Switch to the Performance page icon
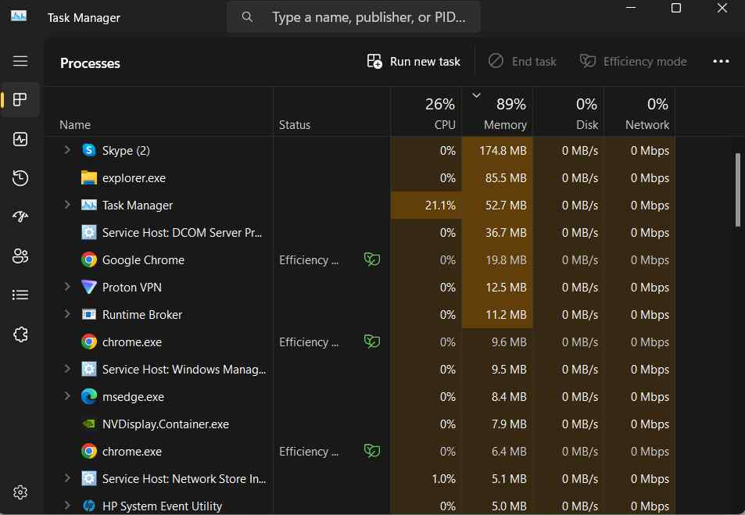This screenshot has height=515, width=745. click(x=20, y=139)
